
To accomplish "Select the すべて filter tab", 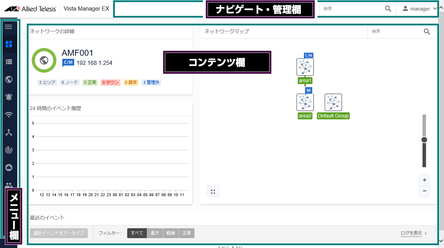I will (137, 233).
